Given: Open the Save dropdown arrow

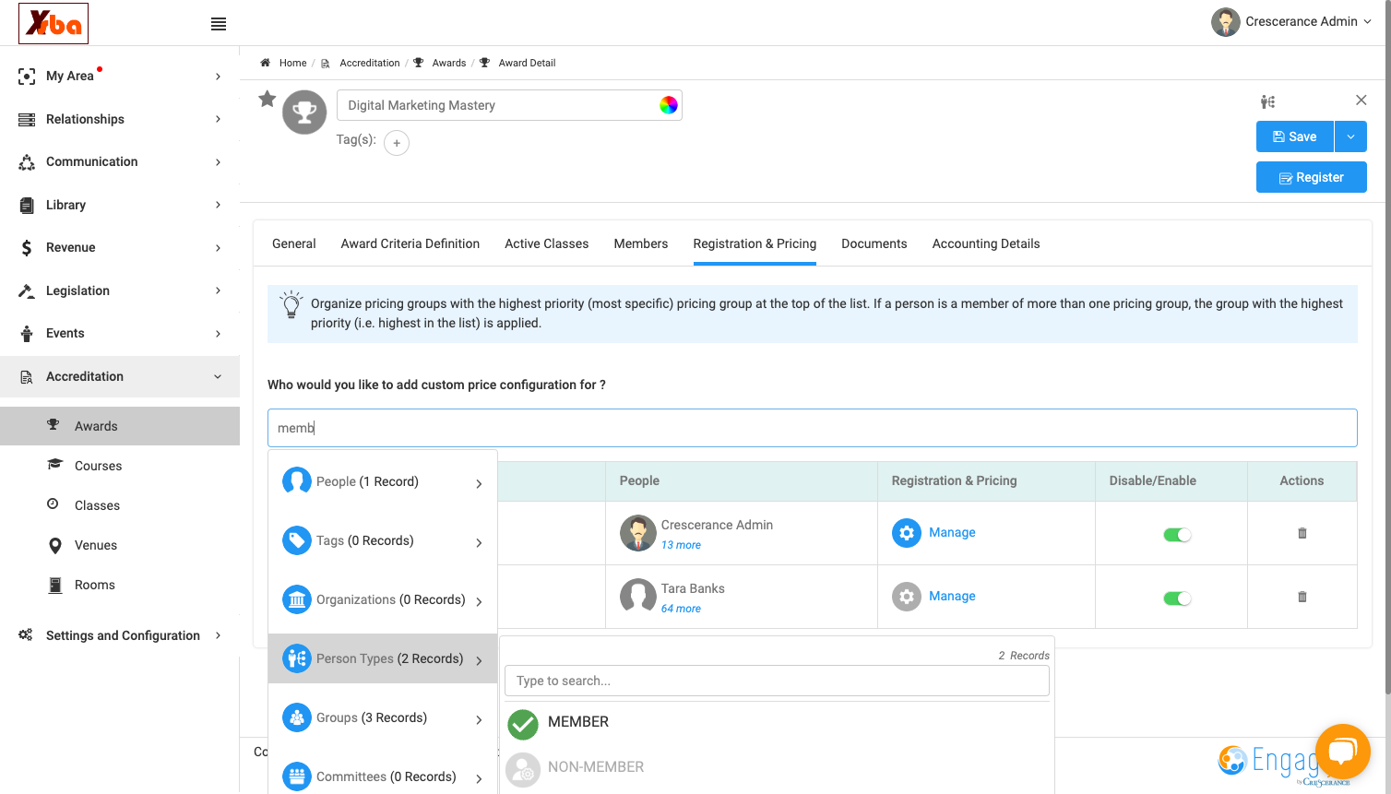Looking at the screenshot, I should pyautogui.click(x=1350, y=136).
